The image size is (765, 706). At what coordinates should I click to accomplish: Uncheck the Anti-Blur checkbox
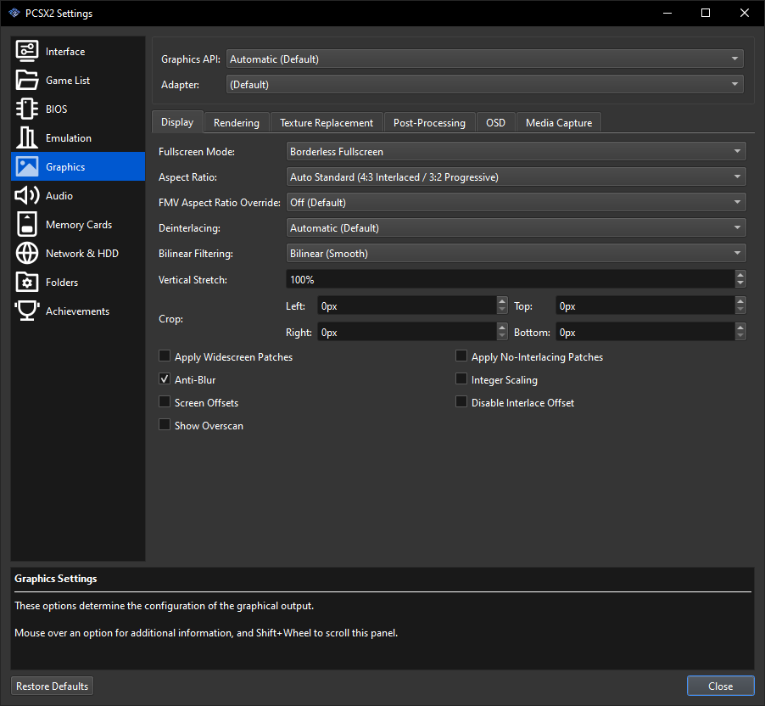pos(165,378)
